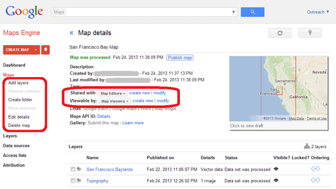Click the Name column header
The width and height of the screenshot is (336, 189).
coord(93,157)
